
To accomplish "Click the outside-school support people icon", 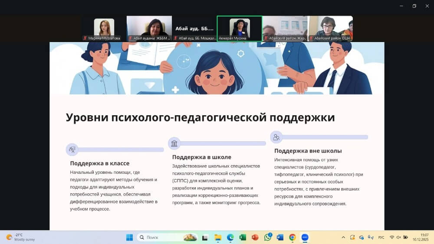I will point(276,137).
